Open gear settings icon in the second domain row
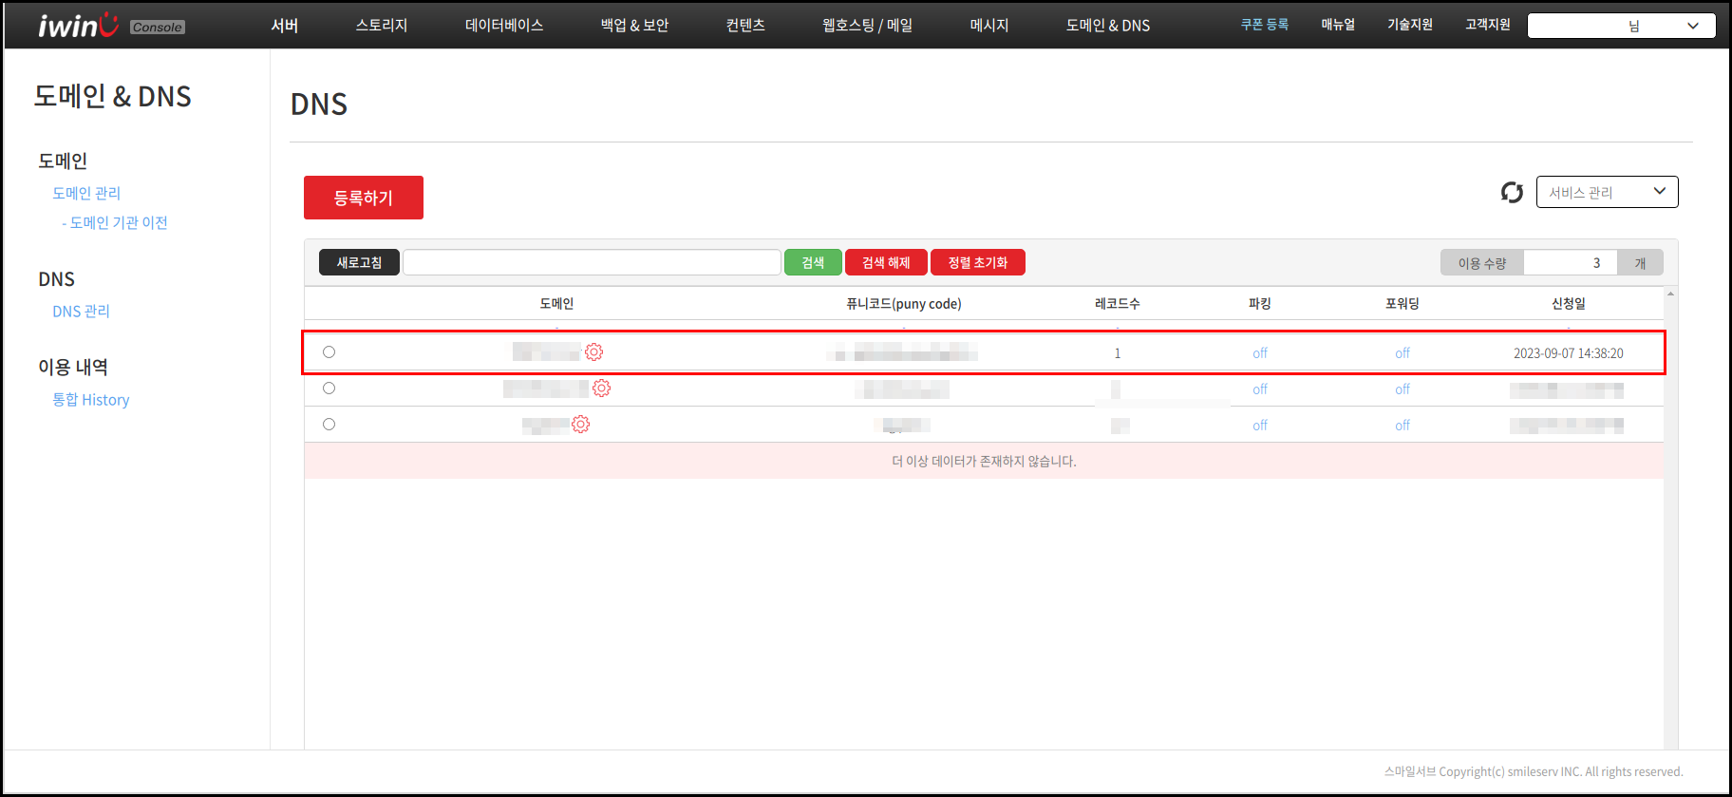The width and height of the screenshot is (1732, 797). [601, 389]
